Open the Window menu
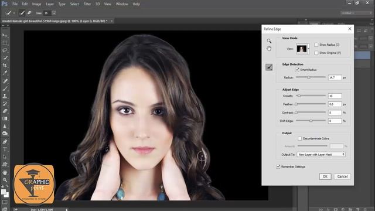Screen dimensions: 375x211 [122, 4]
